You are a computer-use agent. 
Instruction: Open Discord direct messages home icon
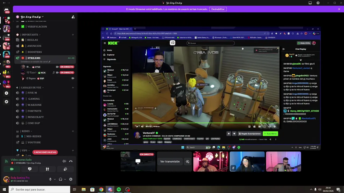pyautogui.click(x=6, y=11)
